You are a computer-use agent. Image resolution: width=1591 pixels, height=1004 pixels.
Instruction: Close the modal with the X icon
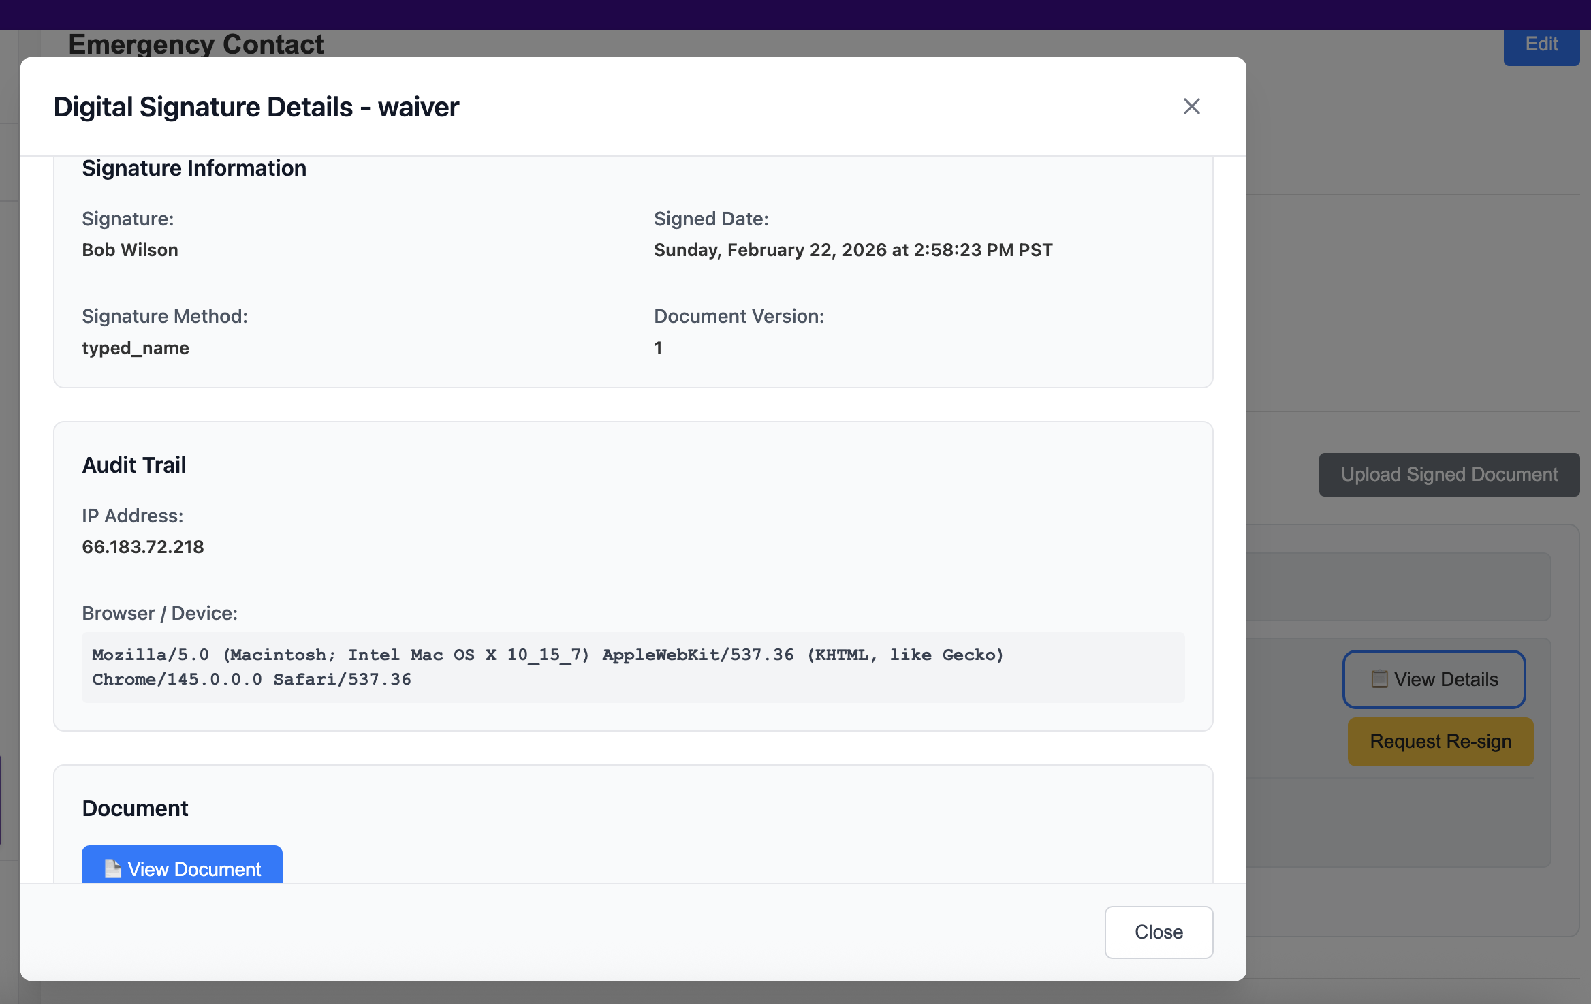coord(1191,106)
